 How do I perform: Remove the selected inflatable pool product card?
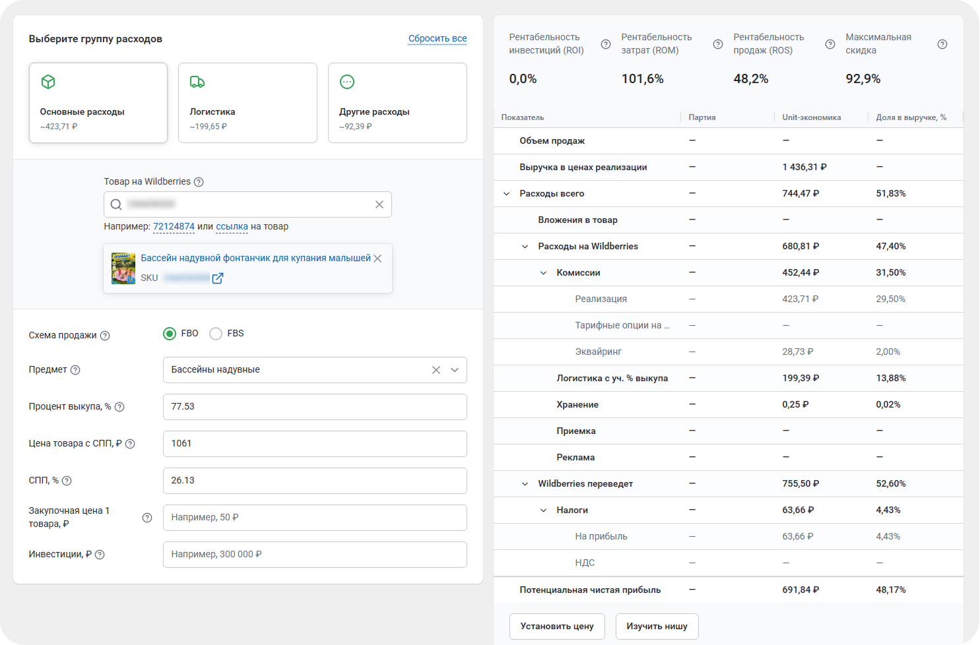[x=377, y=259]
